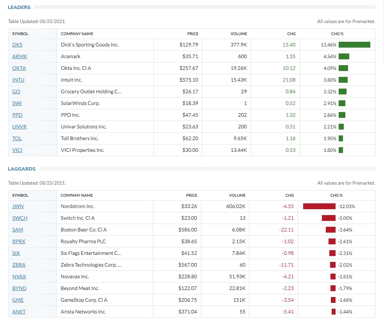The width and height of the screenshot is (384, 322).
Task: Click the LEADERS section heading
Action: click(x=19, y=7)
